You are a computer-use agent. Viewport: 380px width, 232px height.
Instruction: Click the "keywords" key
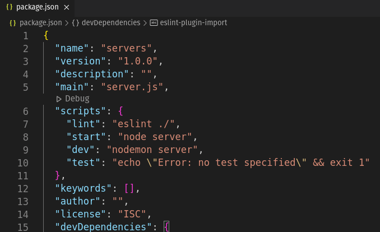pyautogui.click(x=83, y=188)
